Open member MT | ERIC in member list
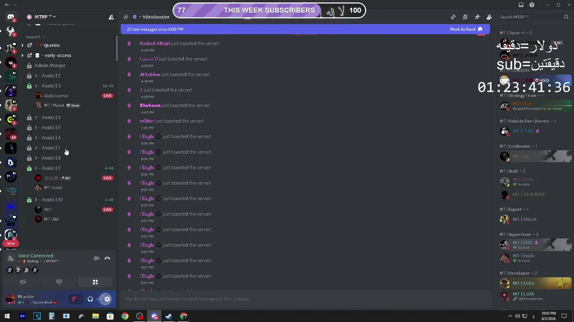 pyautogui.click(x=535, y=245)
